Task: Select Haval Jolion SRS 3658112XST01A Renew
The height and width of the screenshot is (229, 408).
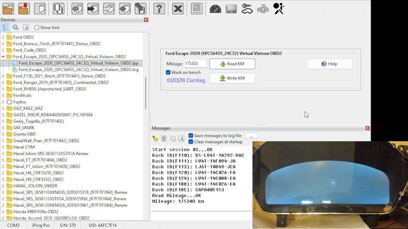Action: pyautogui.click(x=51, y=153)
